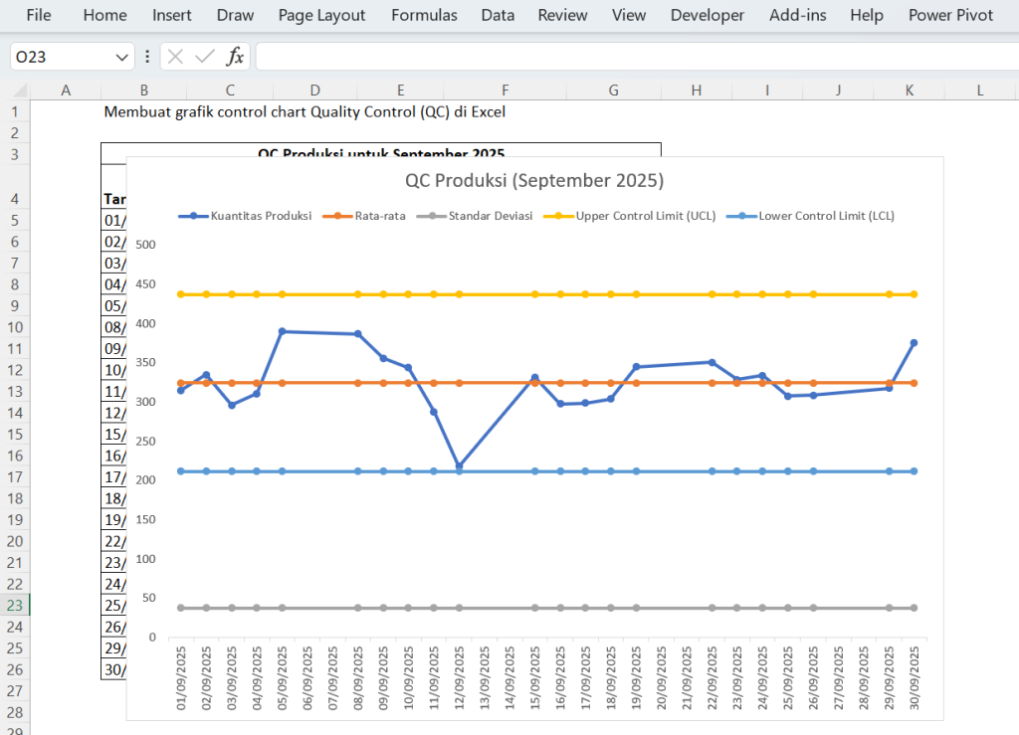This screenshot has width=1019, height=735.
Task: Select row header 23
Action: tap(15, 605)
